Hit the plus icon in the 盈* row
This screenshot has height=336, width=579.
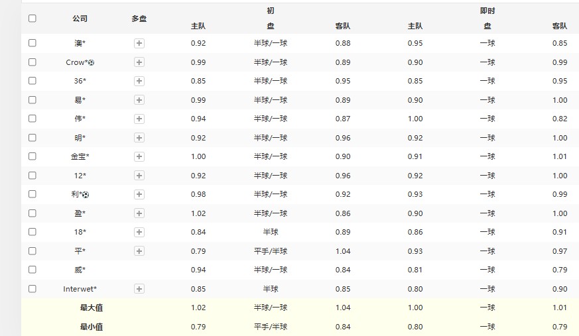(139, 213)
